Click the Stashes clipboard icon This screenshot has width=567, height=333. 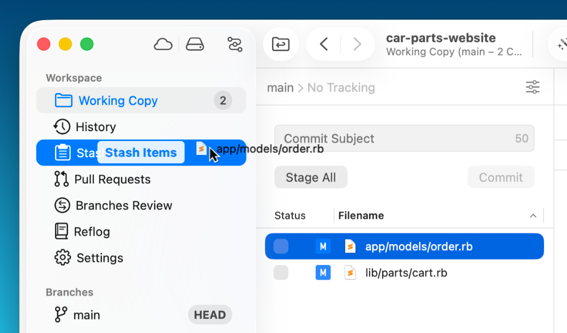(63, 152)
